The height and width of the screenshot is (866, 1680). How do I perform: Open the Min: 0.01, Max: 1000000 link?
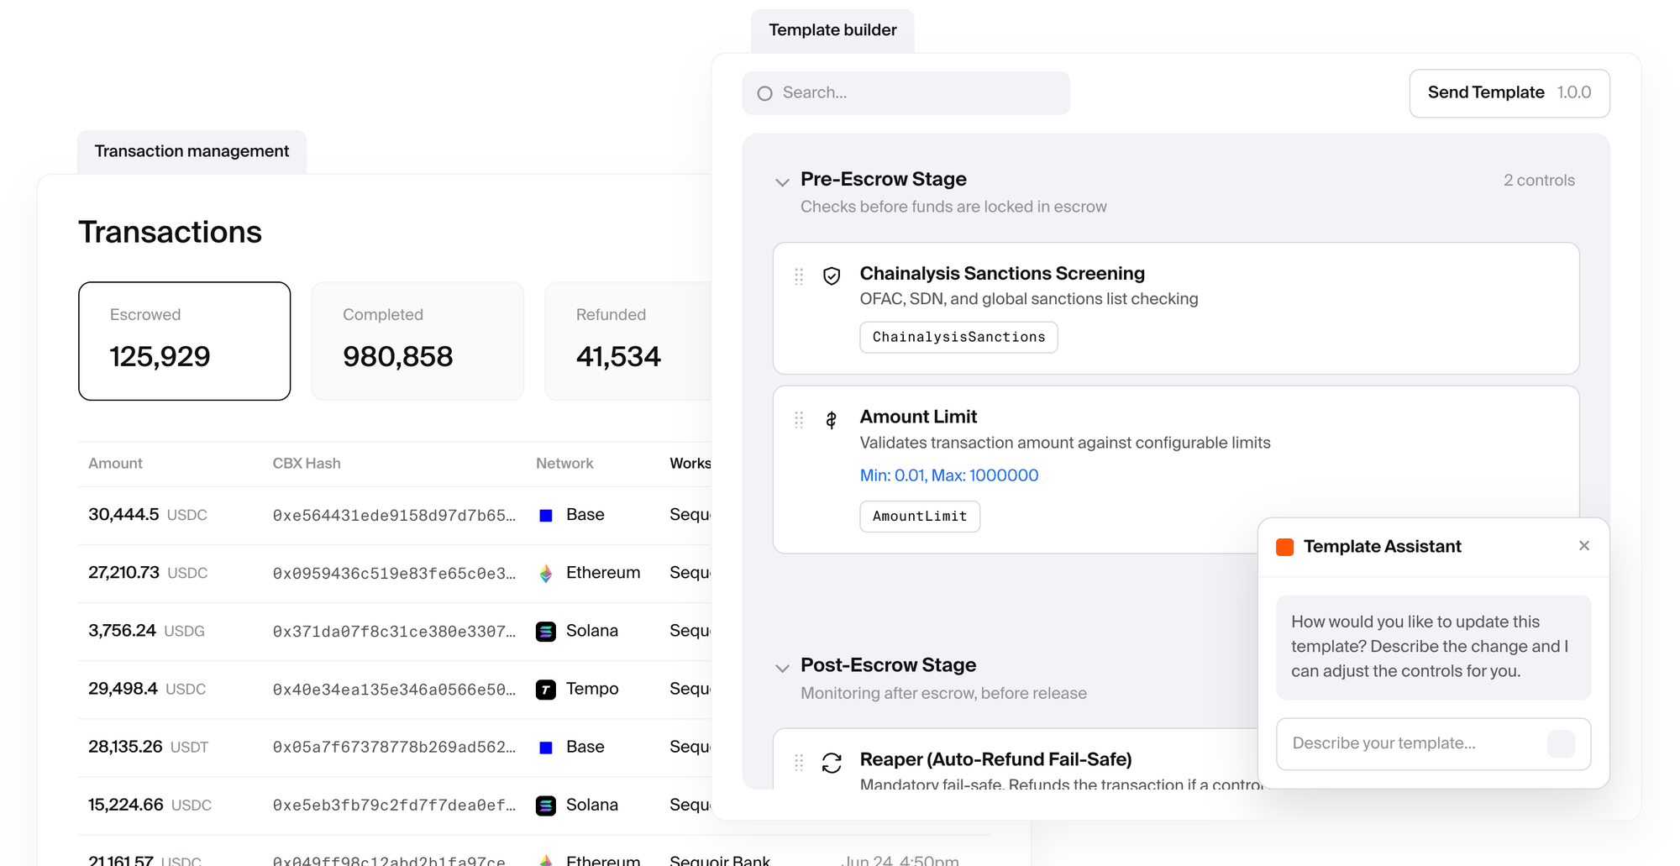[x=949, y=475]
